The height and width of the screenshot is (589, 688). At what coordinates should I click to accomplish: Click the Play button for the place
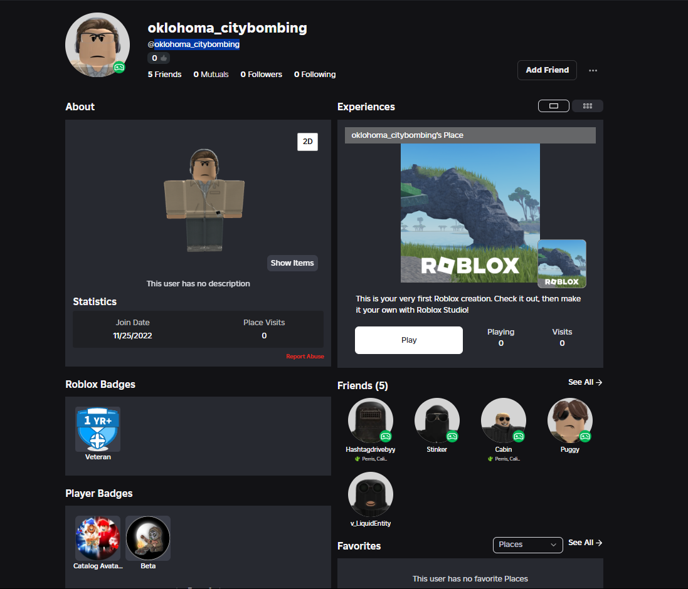(x=408, y=340)
